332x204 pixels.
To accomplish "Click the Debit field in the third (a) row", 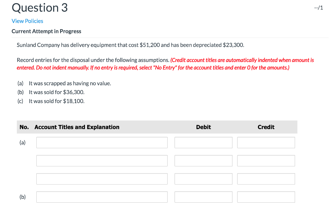I will 203,179.
